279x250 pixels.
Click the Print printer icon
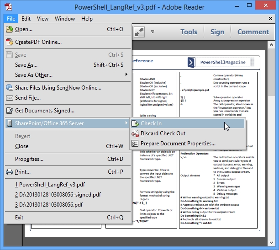coord(10,172)
